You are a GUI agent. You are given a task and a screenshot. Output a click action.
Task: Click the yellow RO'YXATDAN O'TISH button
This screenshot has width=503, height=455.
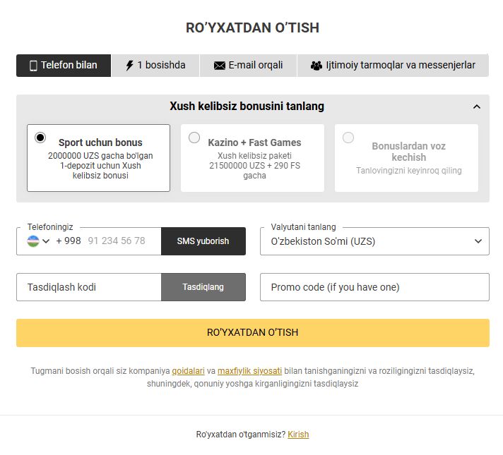click(x=252, y=332)
